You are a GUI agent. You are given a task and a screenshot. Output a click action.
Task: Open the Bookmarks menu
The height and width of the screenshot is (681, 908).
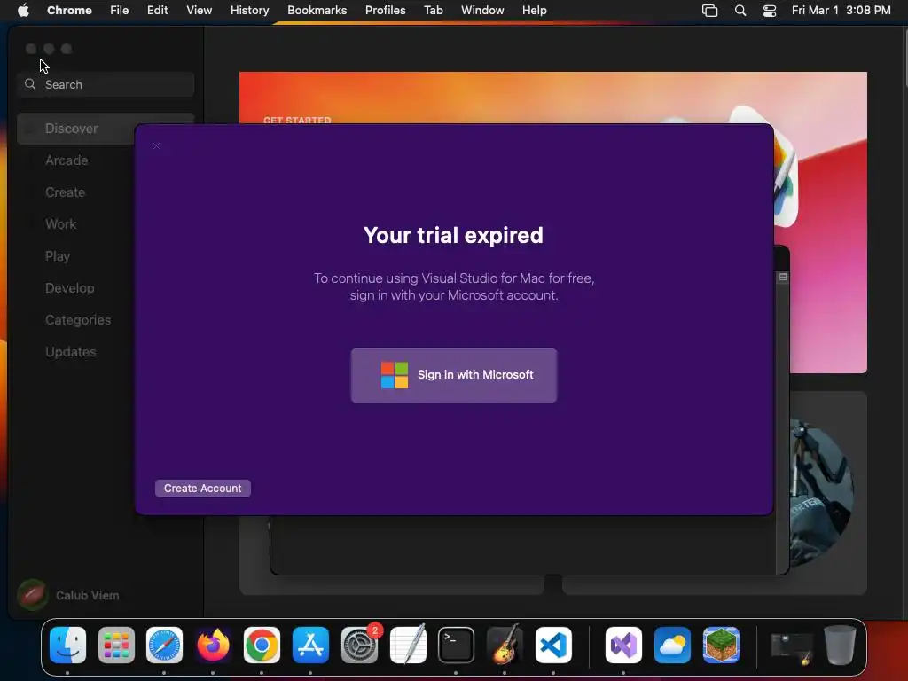coord(317,11)
